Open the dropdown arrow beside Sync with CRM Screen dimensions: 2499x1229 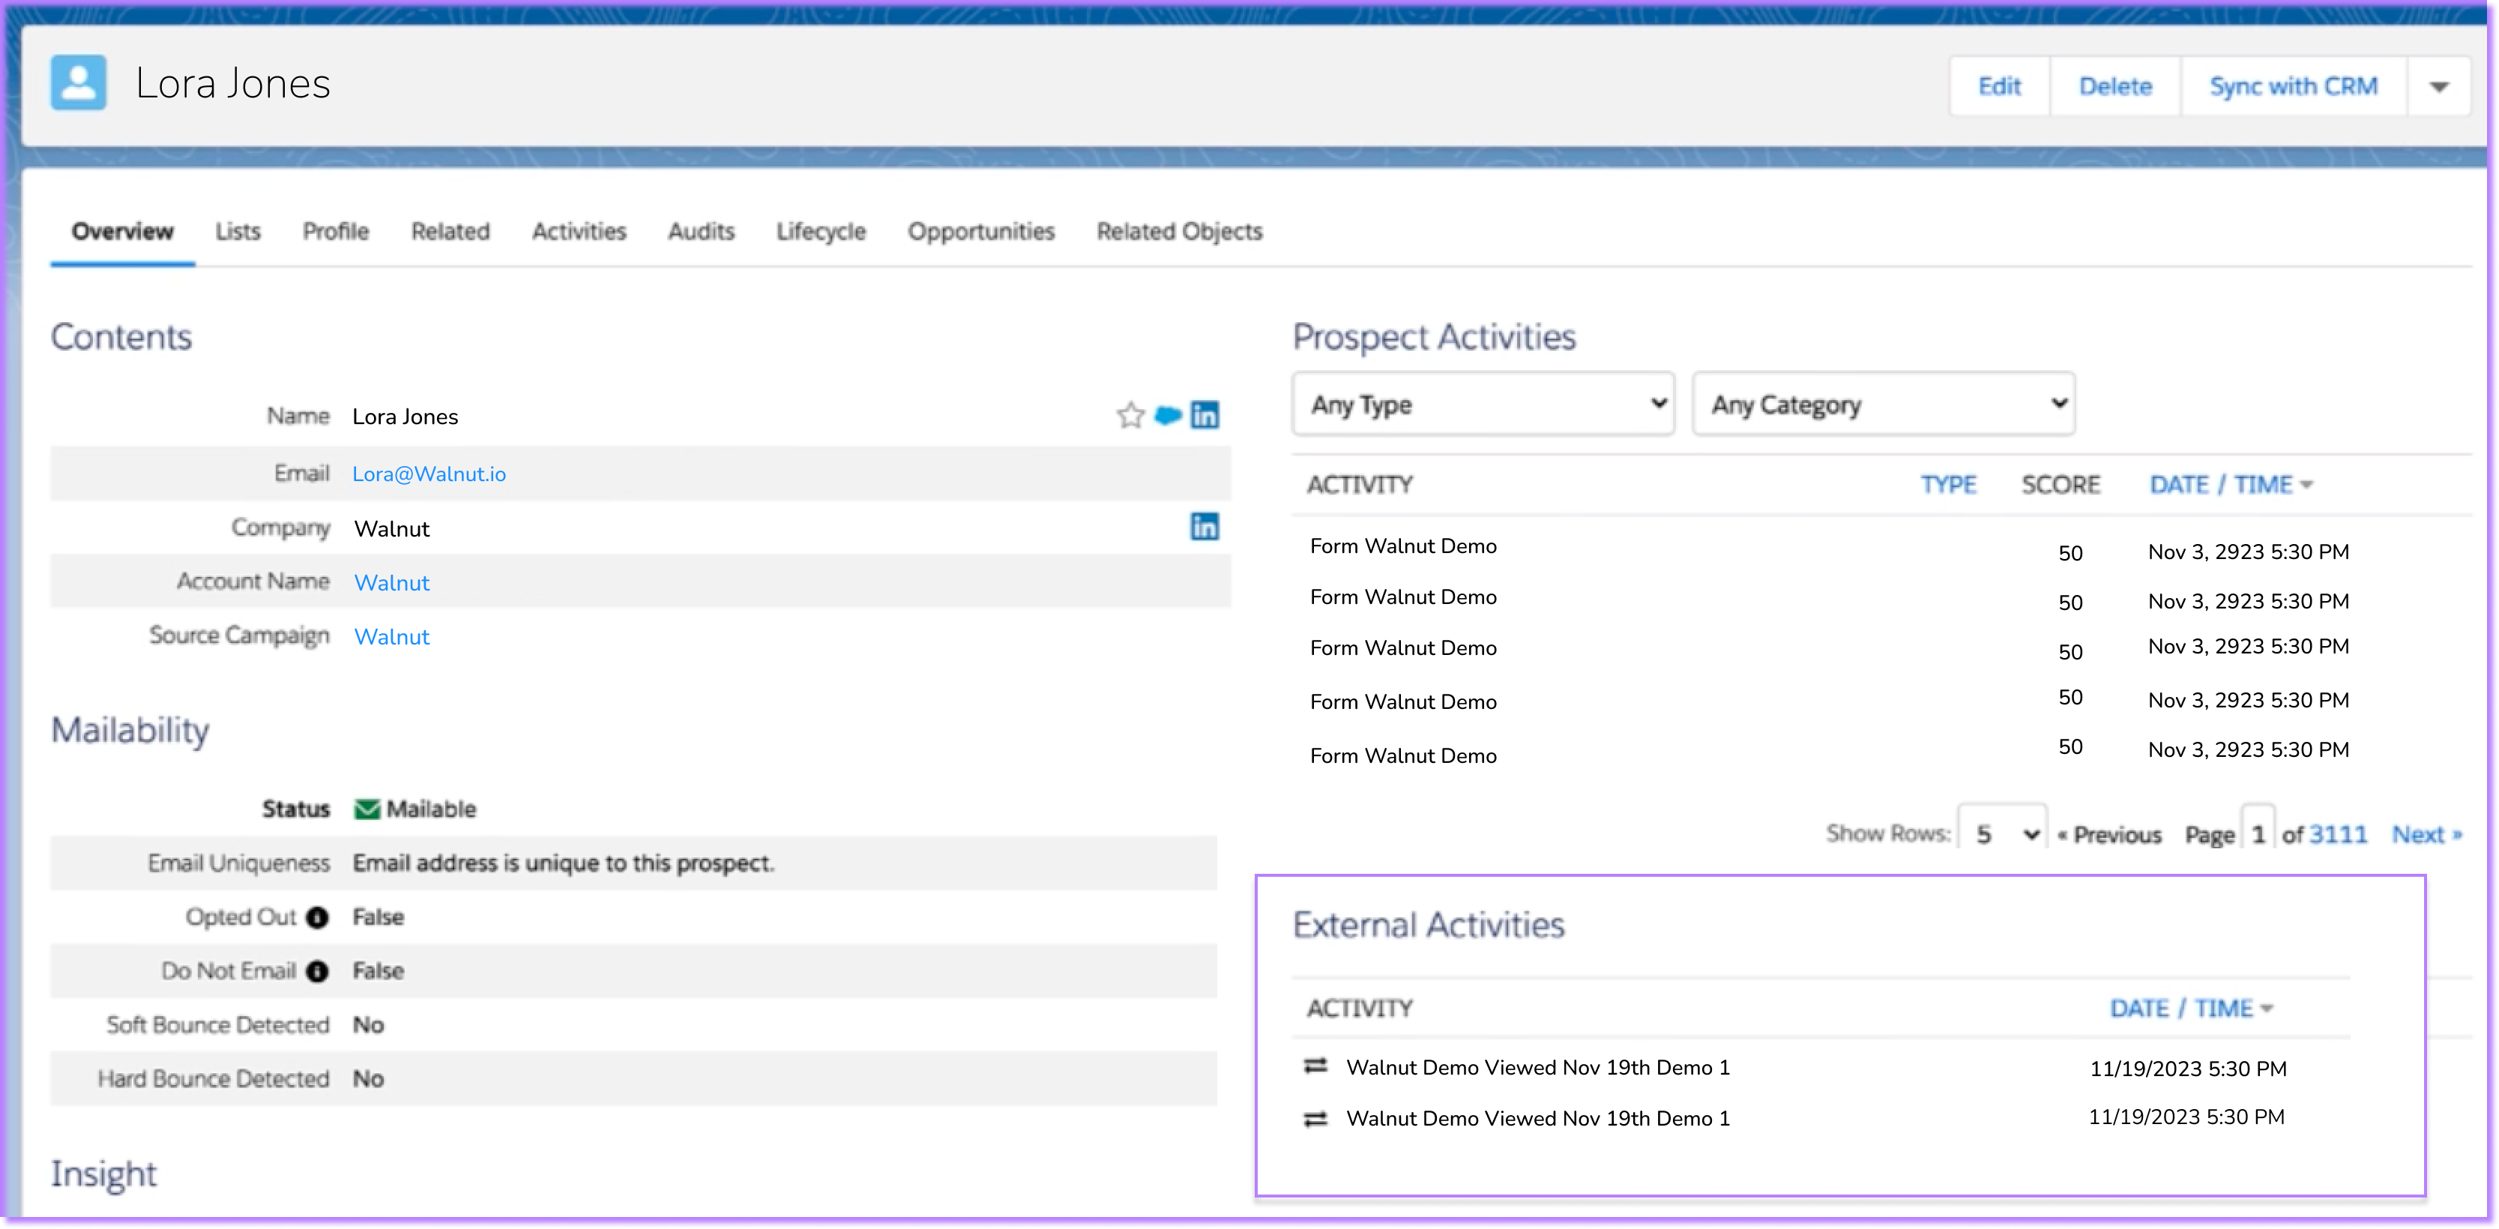tap(2439, 86)
